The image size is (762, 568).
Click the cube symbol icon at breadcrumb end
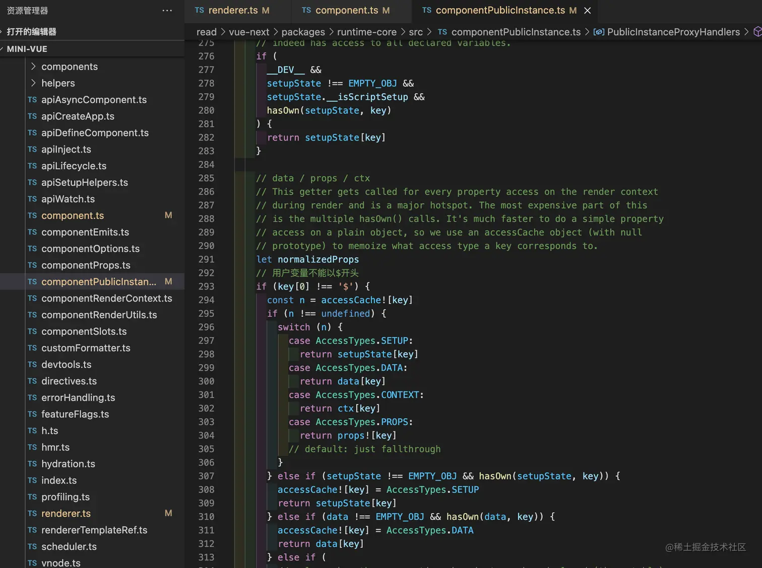pos(757,32)
